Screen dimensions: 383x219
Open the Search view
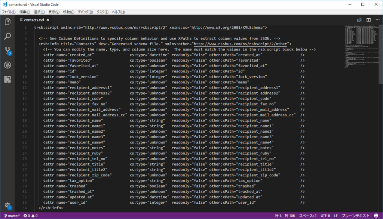click(x=7, y=36)
